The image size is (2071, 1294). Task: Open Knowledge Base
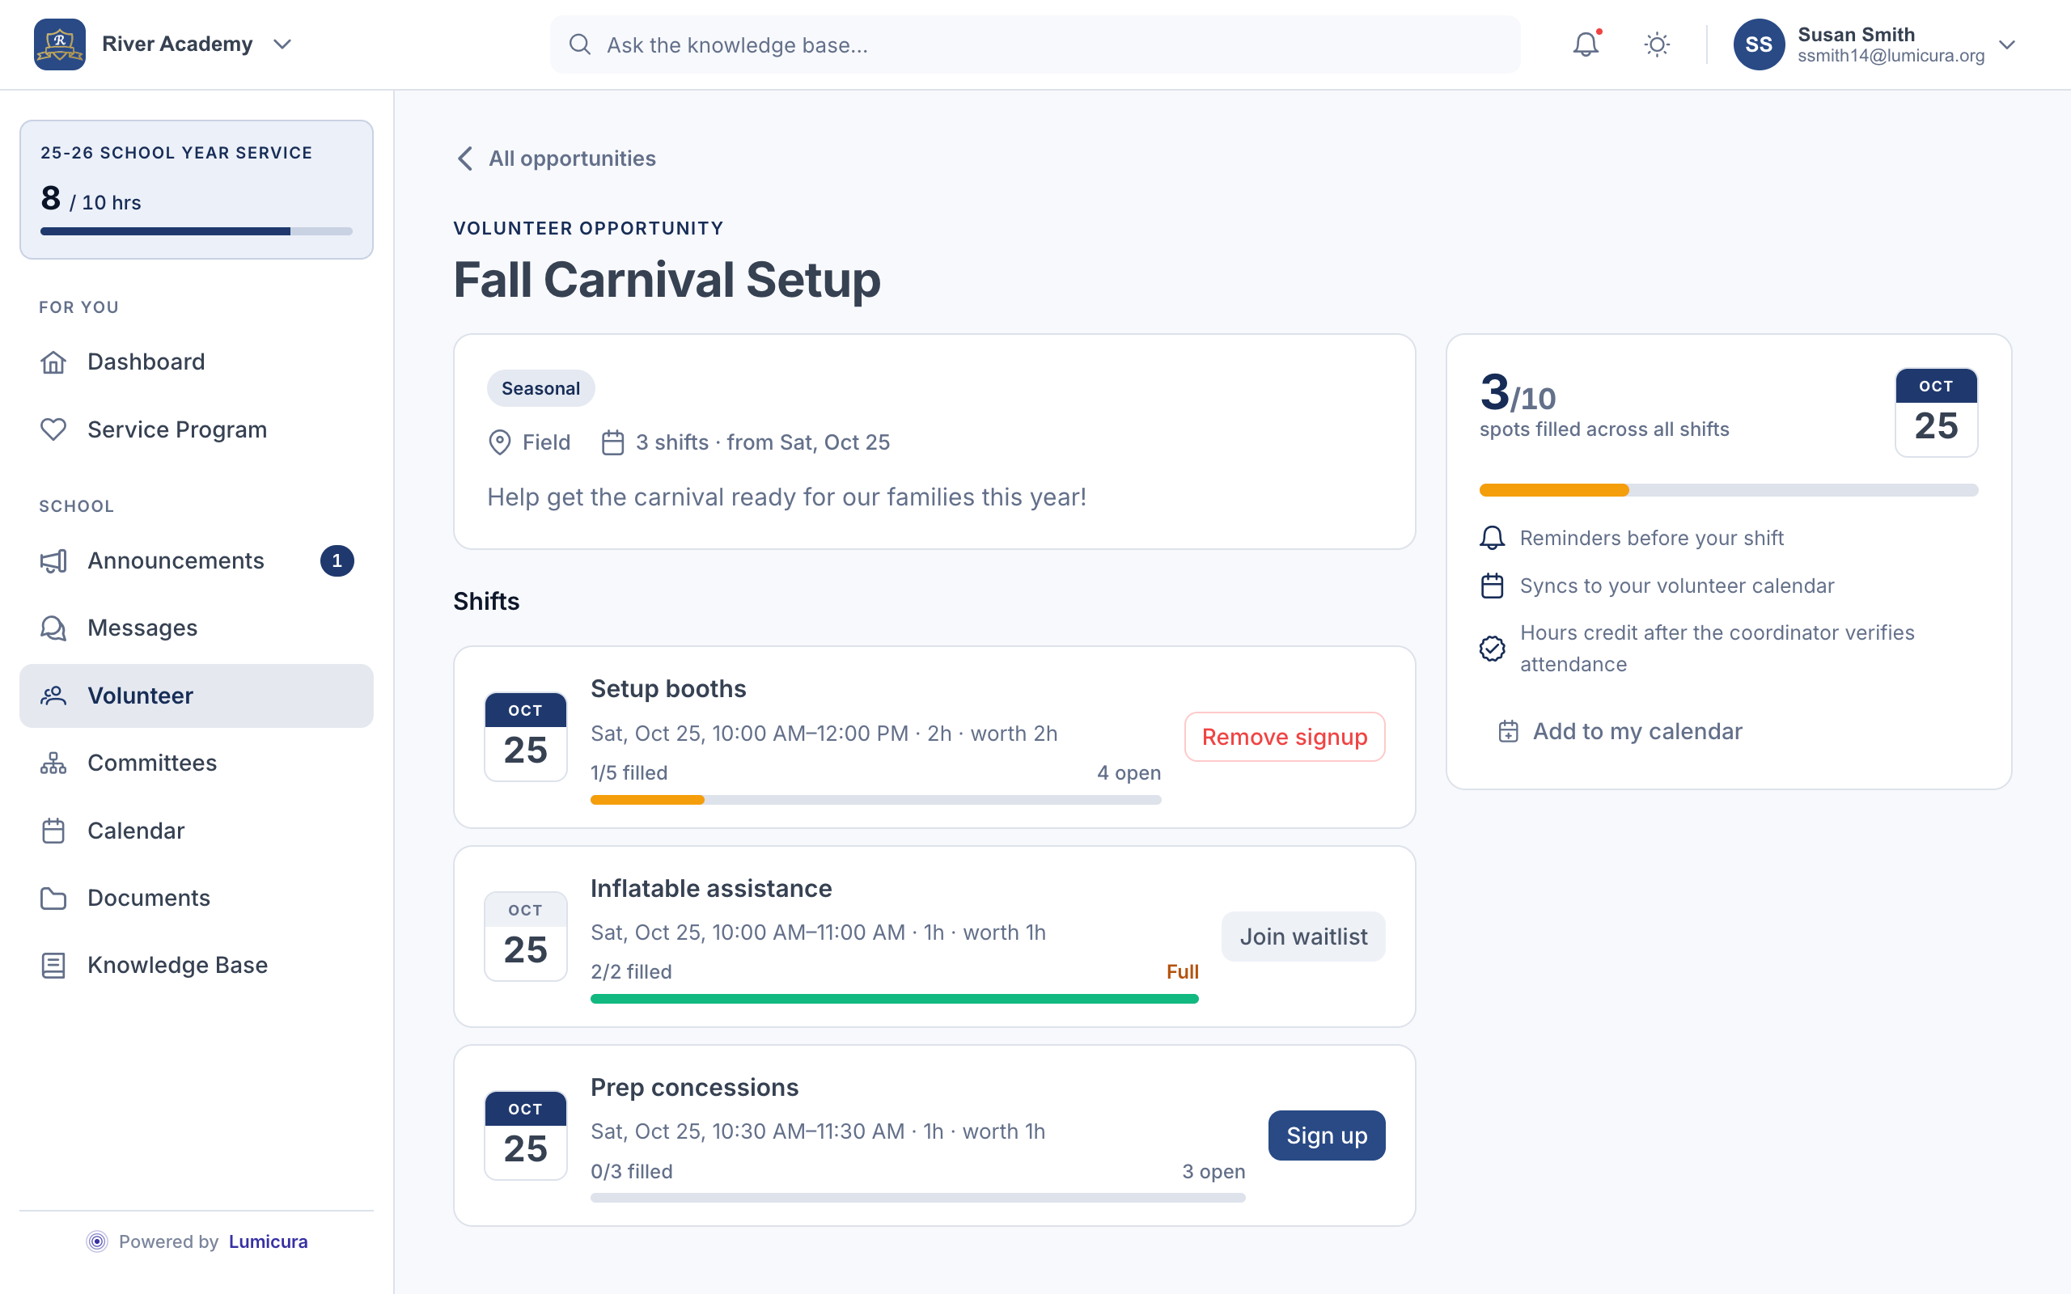pyautogui.click(x=196, y=966)
